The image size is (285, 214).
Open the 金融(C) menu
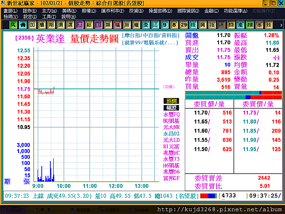pyautogui.click(x=211, y=11)
